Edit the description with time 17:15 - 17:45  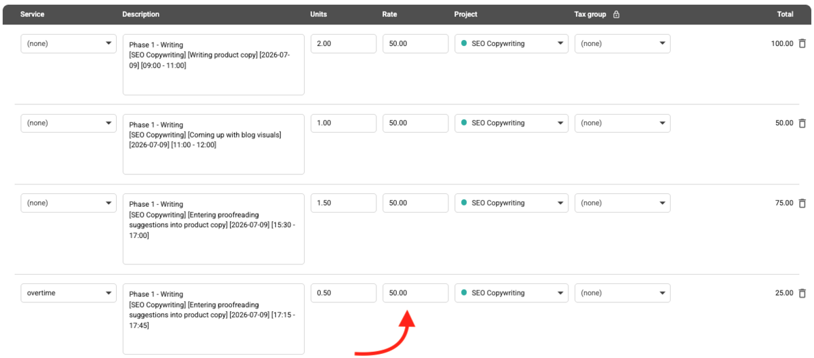coord(214,319)
